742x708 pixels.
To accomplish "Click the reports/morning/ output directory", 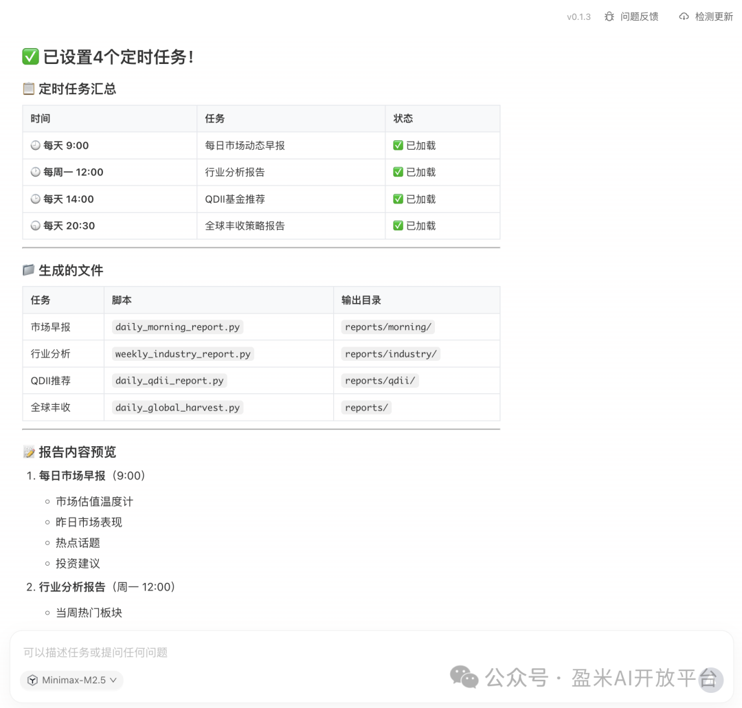I will click(x=388, y=327).
